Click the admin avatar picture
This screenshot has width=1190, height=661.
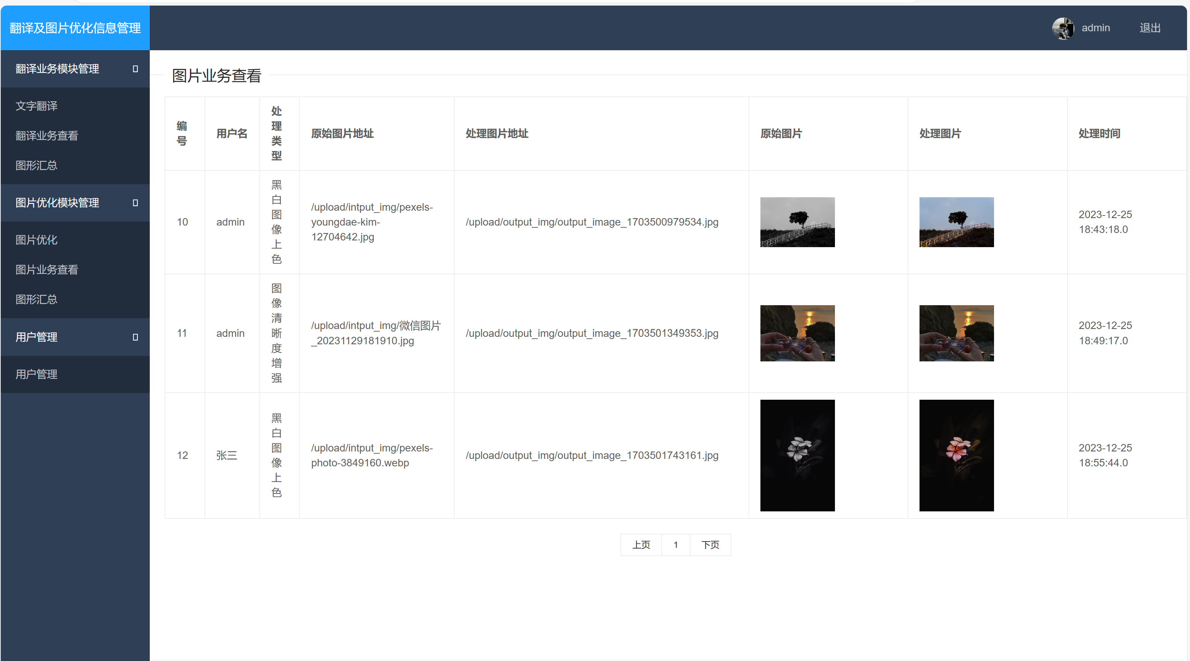[x=1063, y=28]
